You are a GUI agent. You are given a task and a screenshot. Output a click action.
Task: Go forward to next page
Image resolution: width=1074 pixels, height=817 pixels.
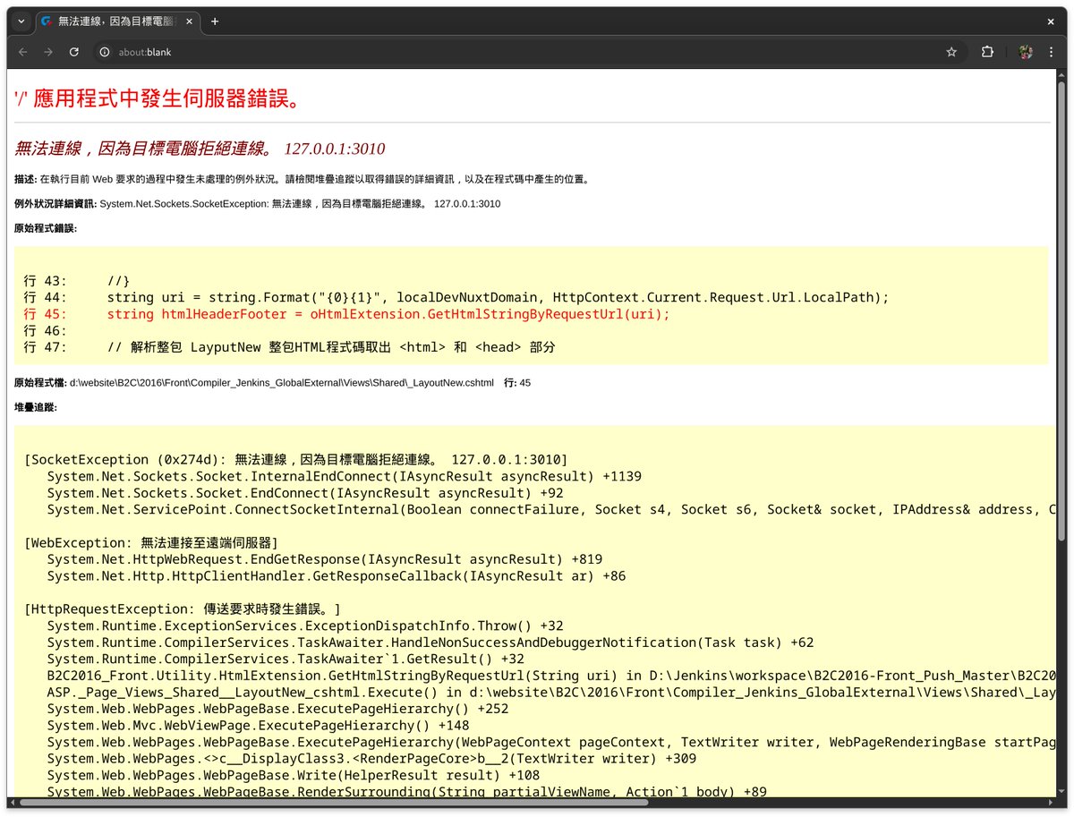click(48, 52)
